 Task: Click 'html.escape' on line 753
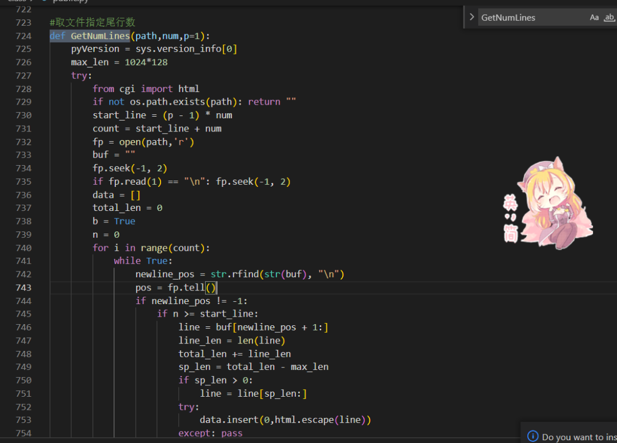pyautogui.click(x=304, y=420)
